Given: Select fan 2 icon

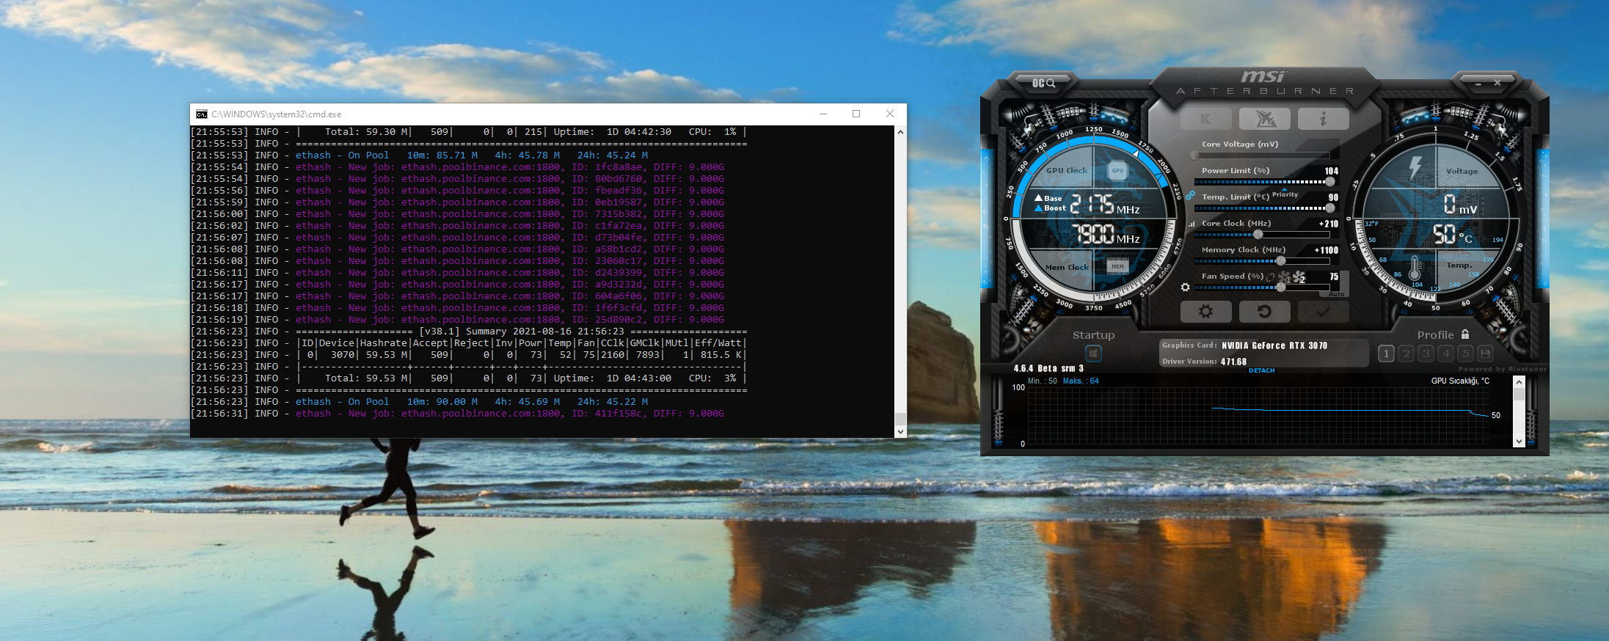Looking at the screenshot, I should tap(1299, 277).
